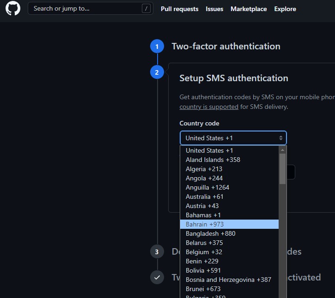This screenshot has height=298, width=335.
Task: Choose Bolivia +591 from the list
Action: click(x=229, y=270)
